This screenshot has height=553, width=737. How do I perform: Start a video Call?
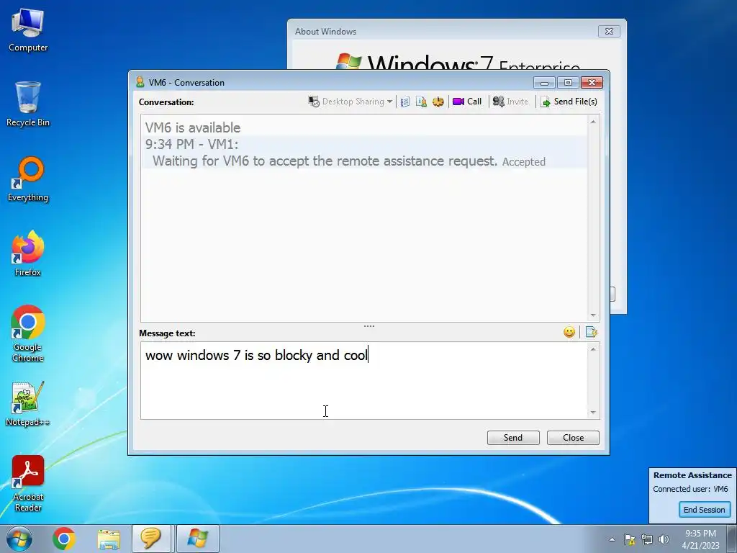tap(466, 102)
